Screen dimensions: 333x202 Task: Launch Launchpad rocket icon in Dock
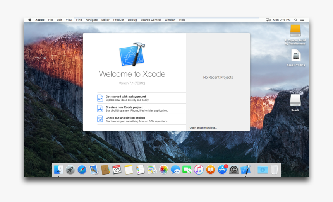click(70, 170)
